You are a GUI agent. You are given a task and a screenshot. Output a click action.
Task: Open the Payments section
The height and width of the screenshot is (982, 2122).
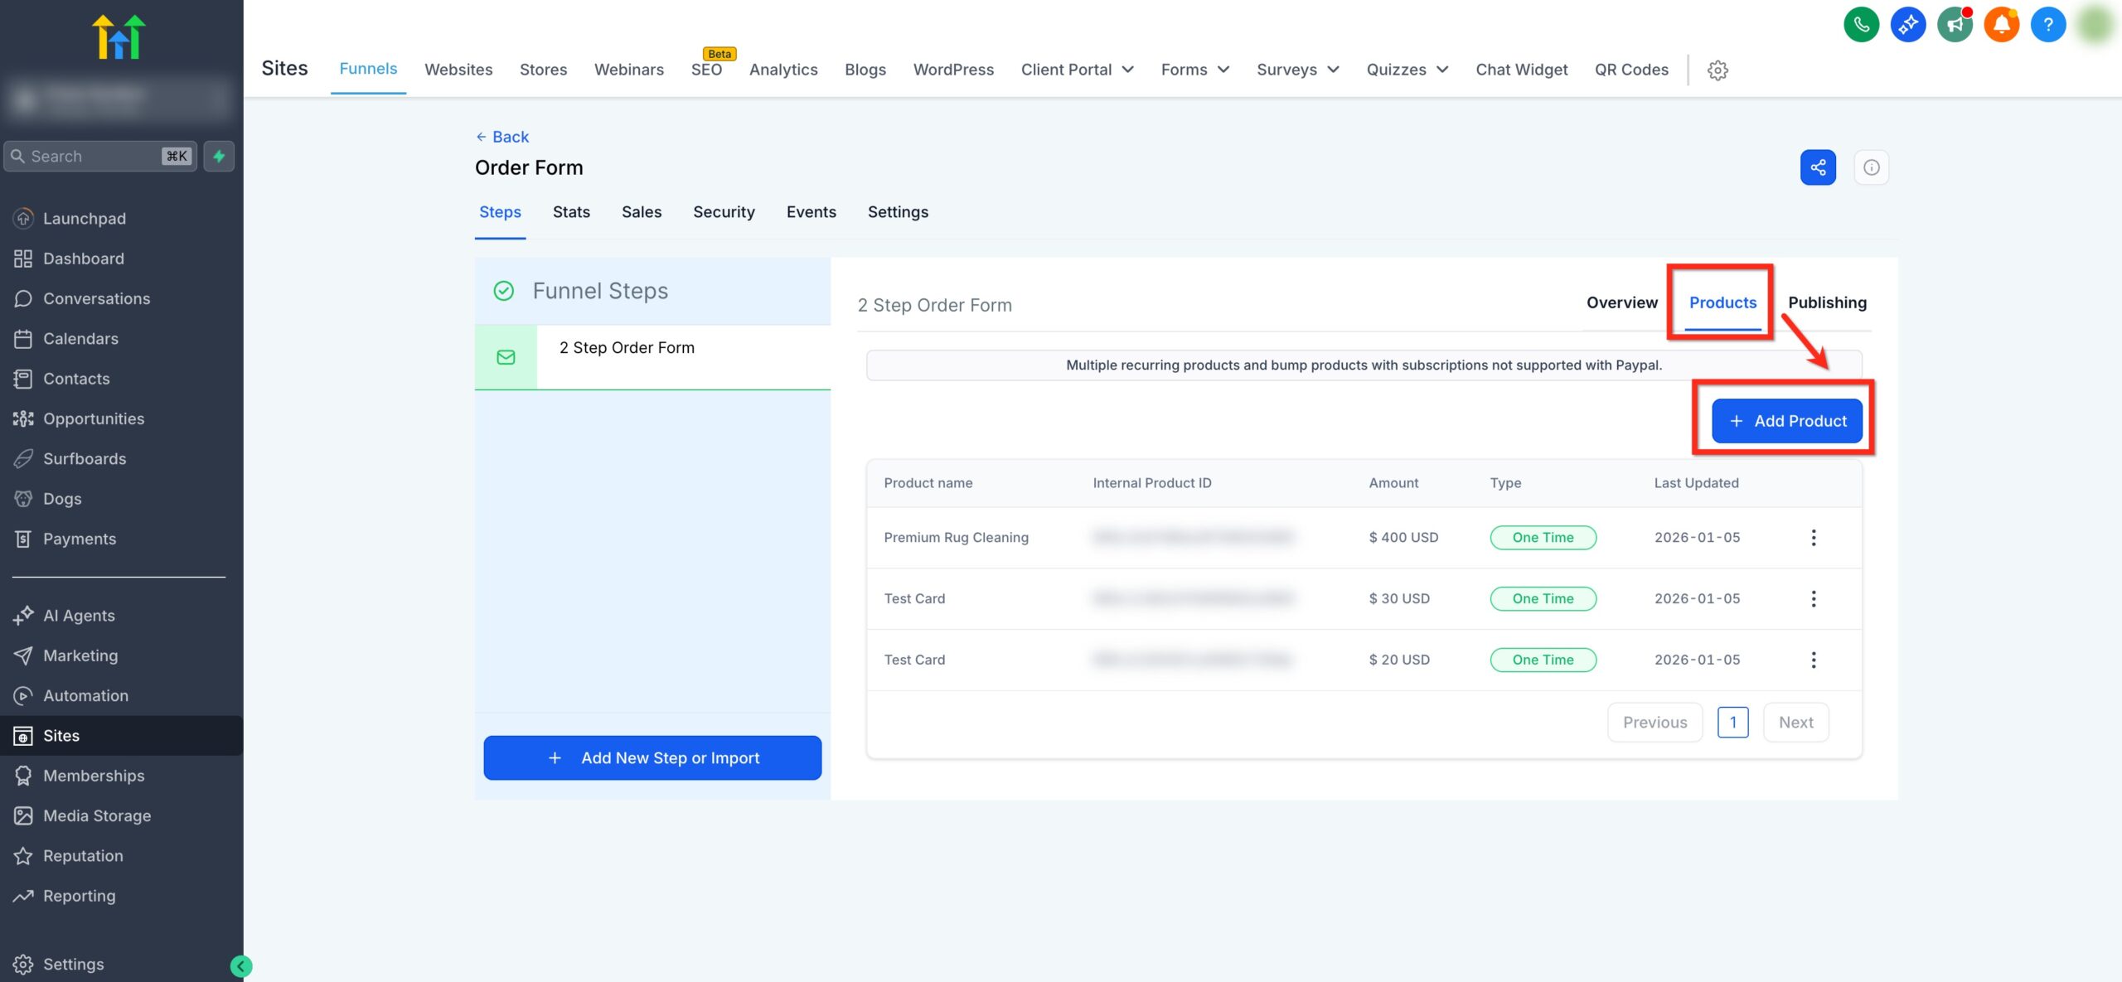point(79,539)
